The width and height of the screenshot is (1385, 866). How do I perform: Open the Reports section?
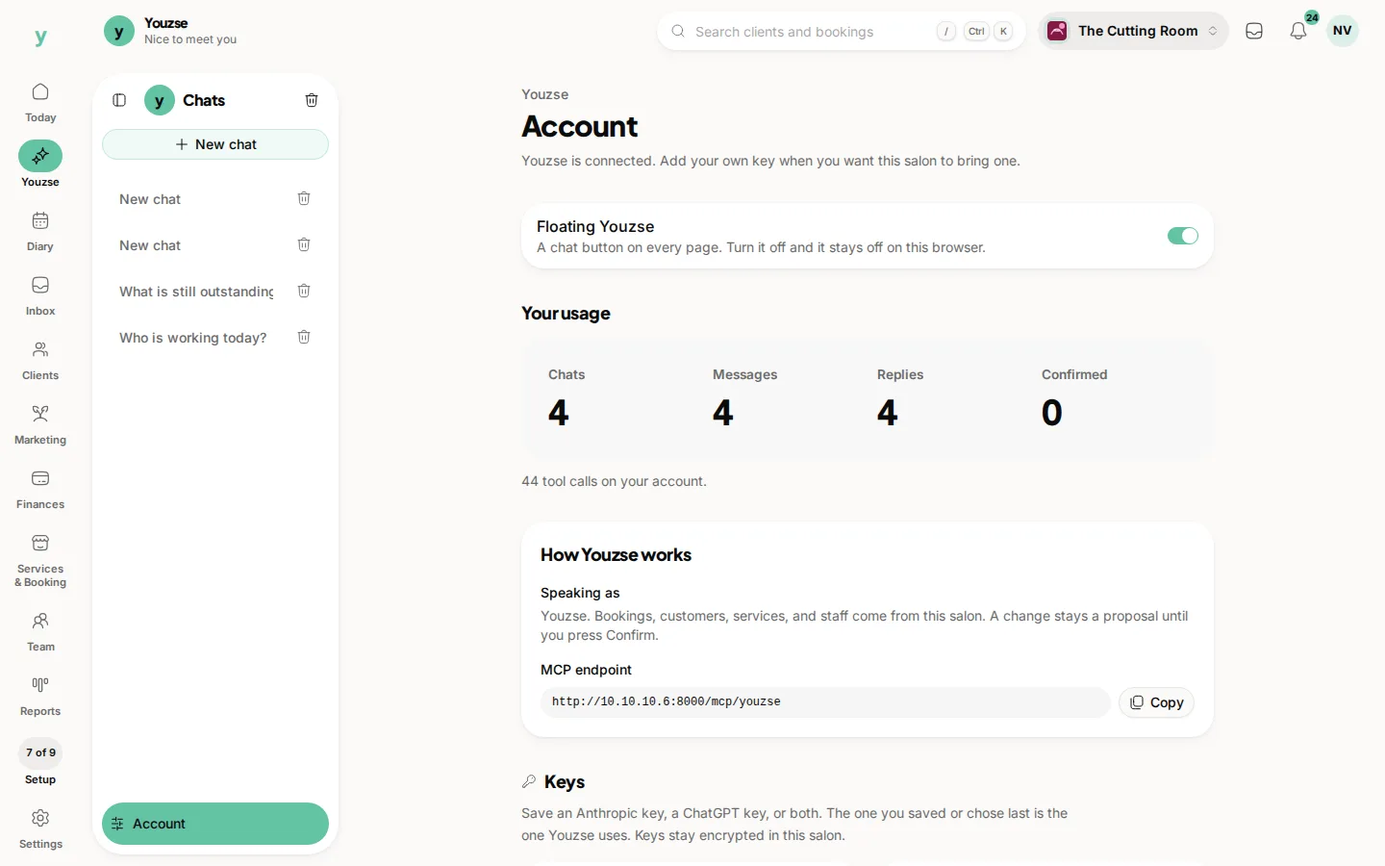40,697
